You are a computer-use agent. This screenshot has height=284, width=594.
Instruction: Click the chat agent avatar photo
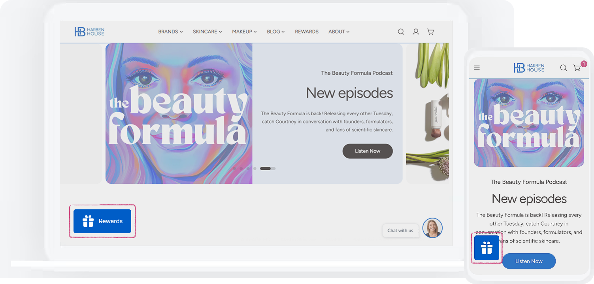432,228
